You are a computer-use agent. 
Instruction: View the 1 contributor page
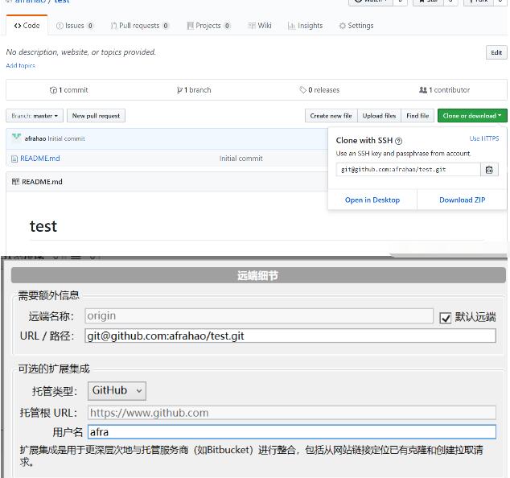coord(444,90)
